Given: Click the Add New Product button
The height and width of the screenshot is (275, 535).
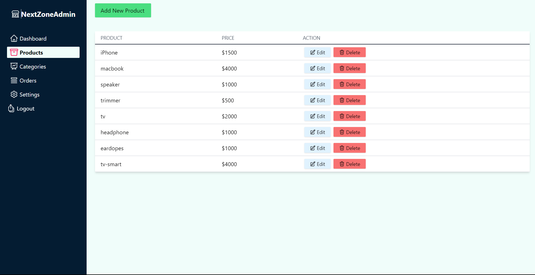Looking at the screenshot, I should pos(123,10).
